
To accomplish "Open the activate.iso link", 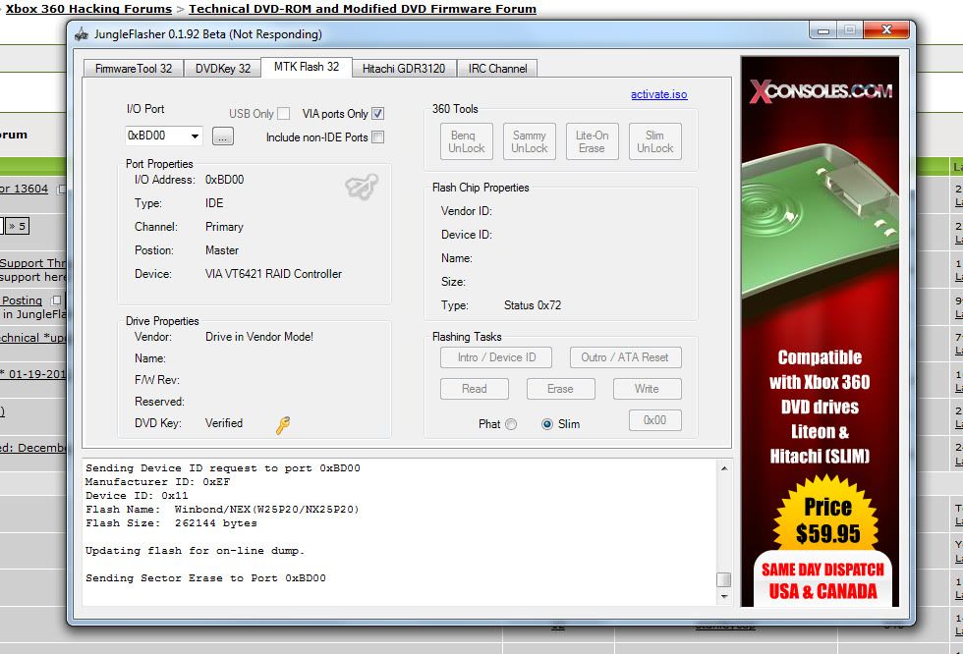I will click(x=659, y=94).
